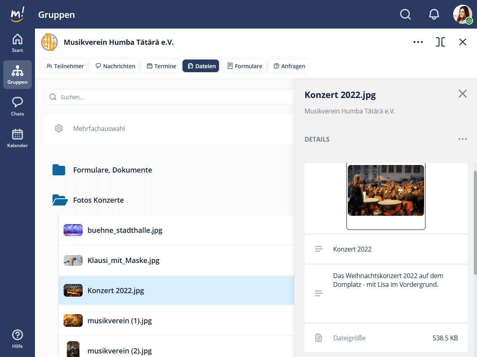The width and height of the screenshot is (477, 357).
Task: Click the description lines icon
Action: [x=319, y=294]
